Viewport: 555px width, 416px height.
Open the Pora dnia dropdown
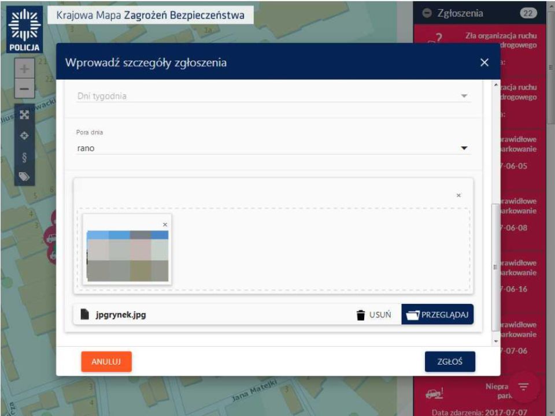click(464, 148)
